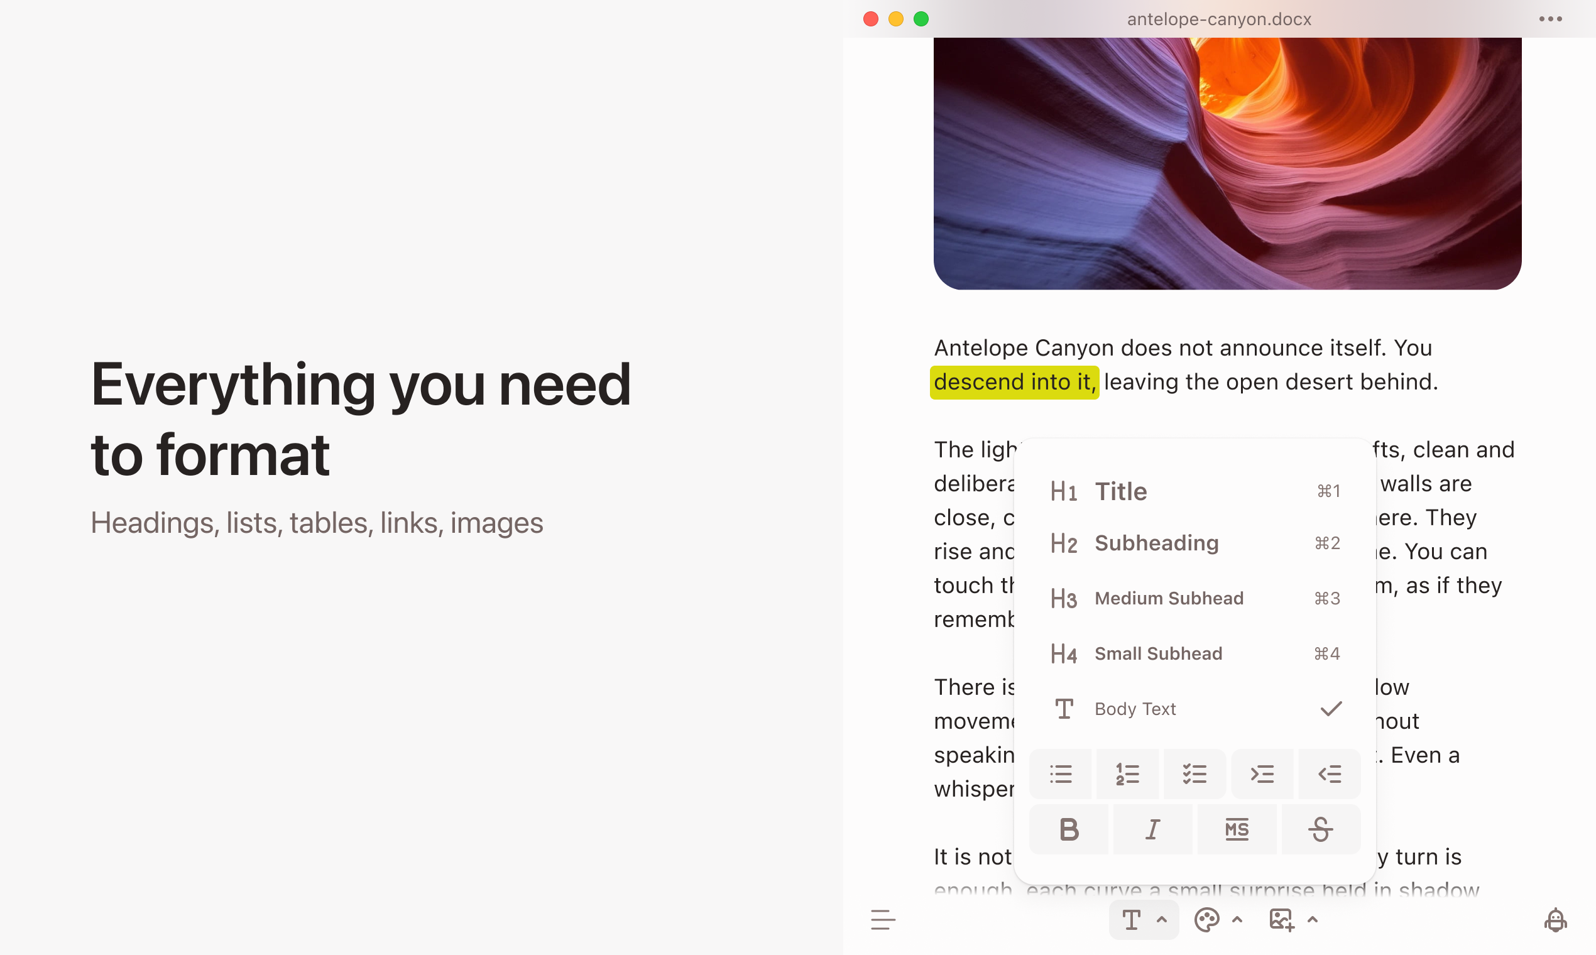1596x955 pixels.
Task: Collapse the text format menu chevron
Action: [1162, 920]
